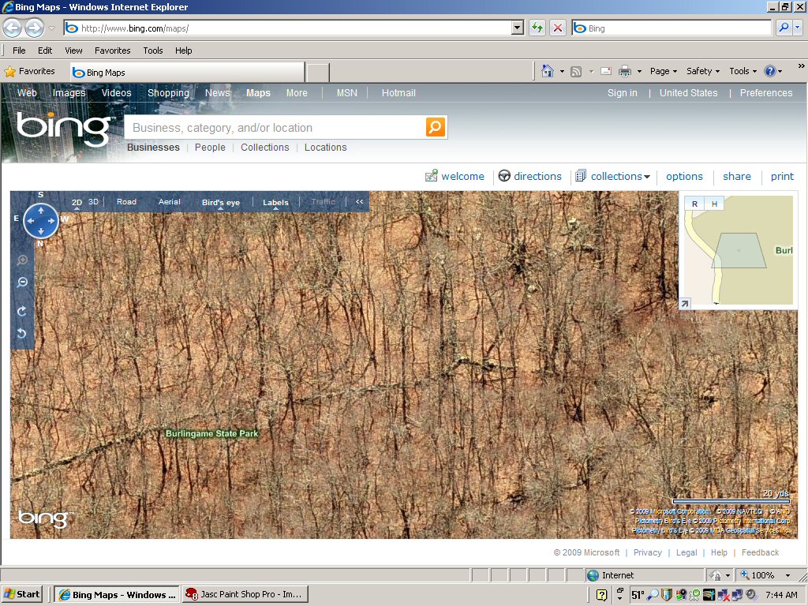Open the blue Help question mark icon
The image size is (808, 606).
pos(770,71)
